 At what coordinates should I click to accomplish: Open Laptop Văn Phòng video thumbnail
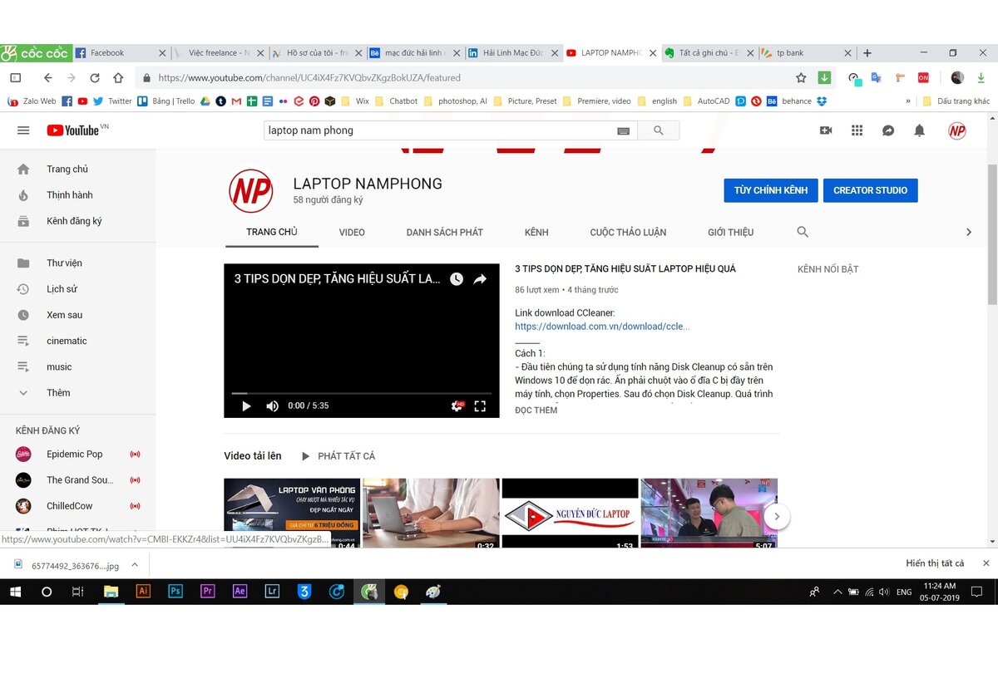[x=292, y=514]
